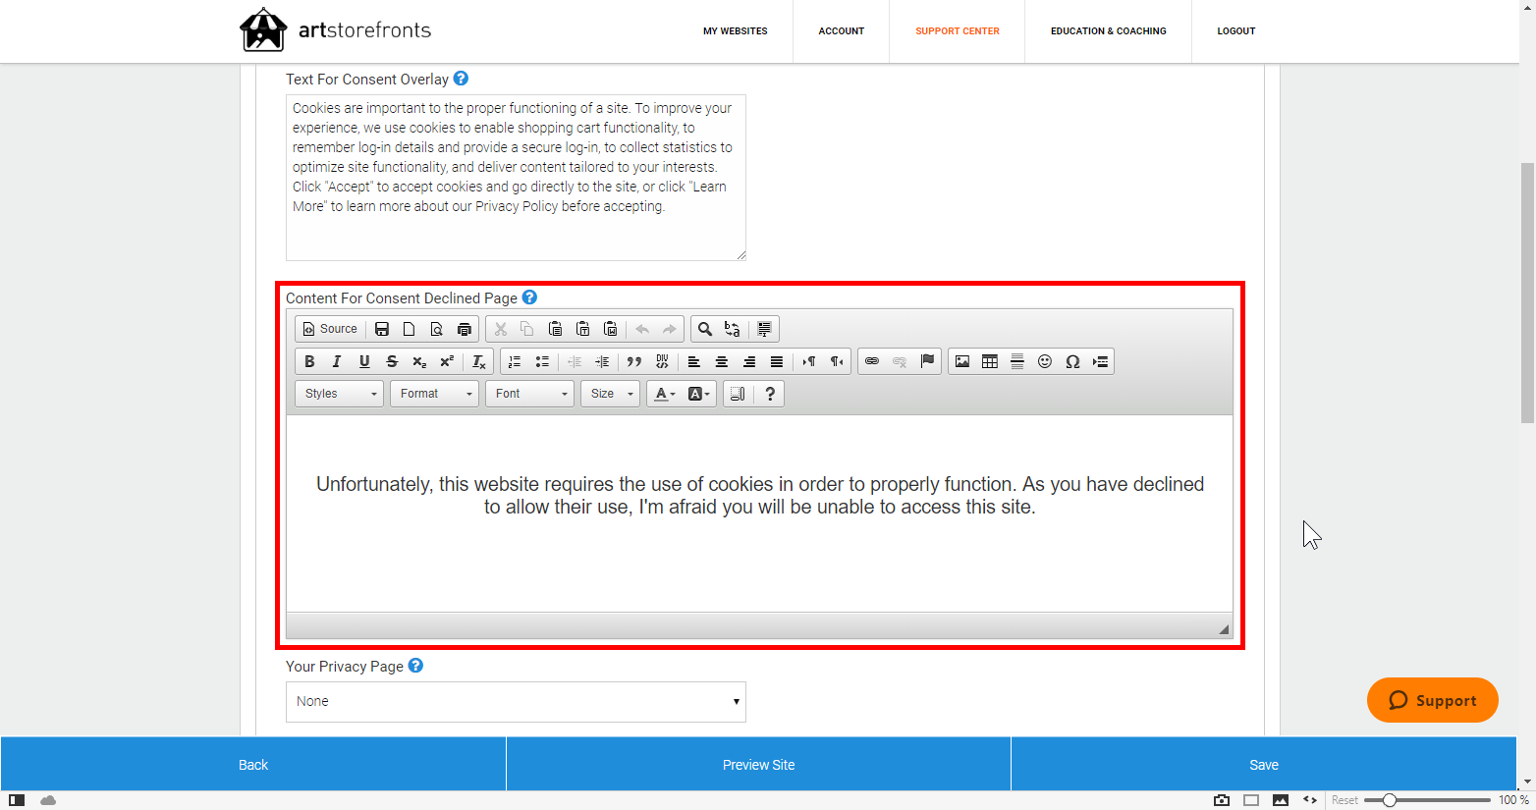
Task: Open Account menu
Action: pyautogui.click(x=842, y=31)
